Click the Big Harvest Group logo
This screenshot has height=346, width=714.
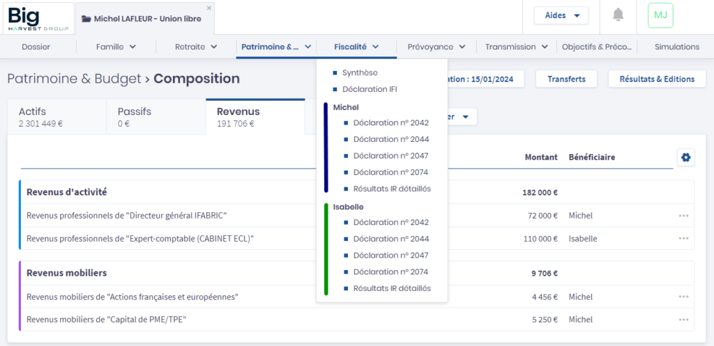38,18
